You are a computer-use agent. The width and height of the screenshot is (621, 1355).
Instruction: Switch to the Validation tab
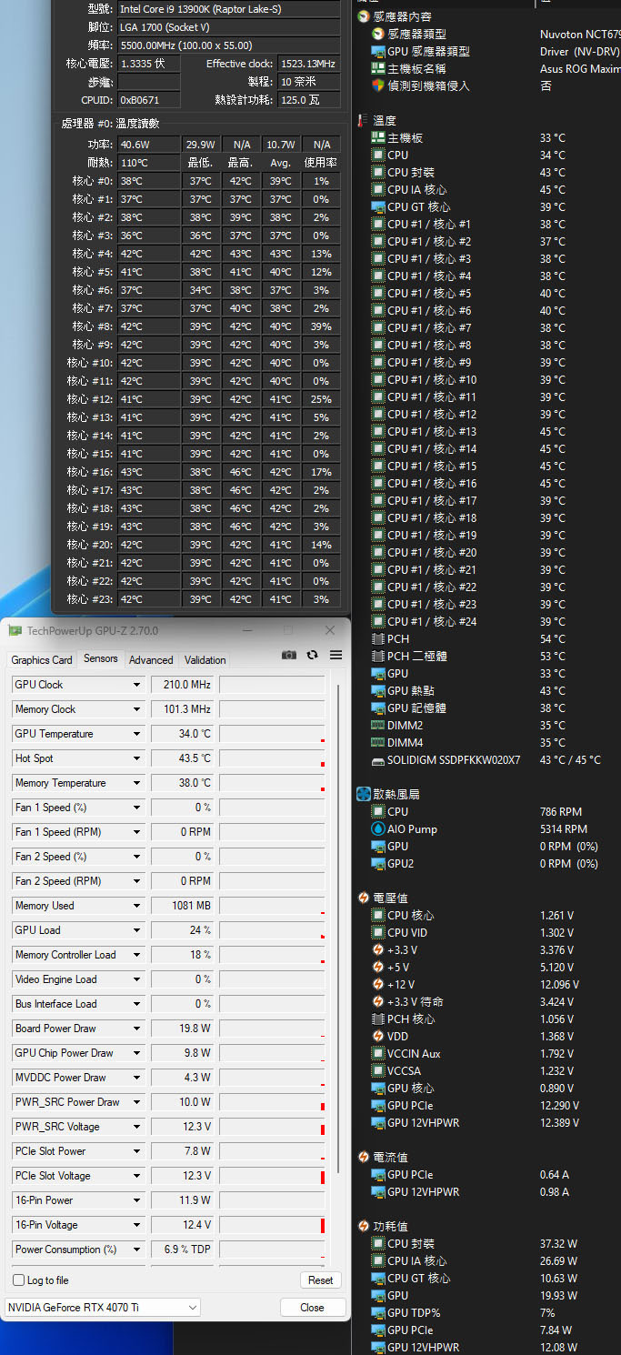point(205,660)
